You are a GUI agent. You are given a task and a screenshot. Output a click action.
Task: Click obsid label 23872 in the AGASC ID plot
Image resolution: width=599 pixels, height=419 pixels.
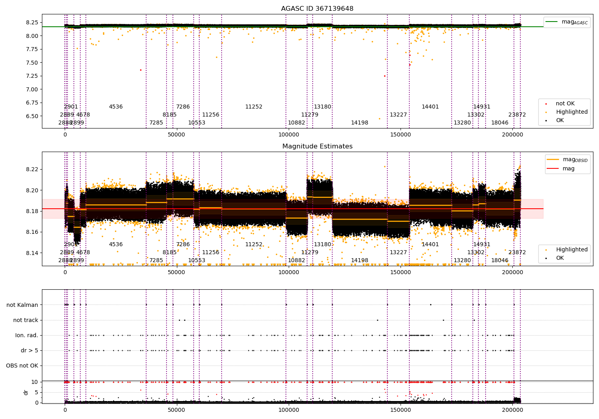point(517,115)
